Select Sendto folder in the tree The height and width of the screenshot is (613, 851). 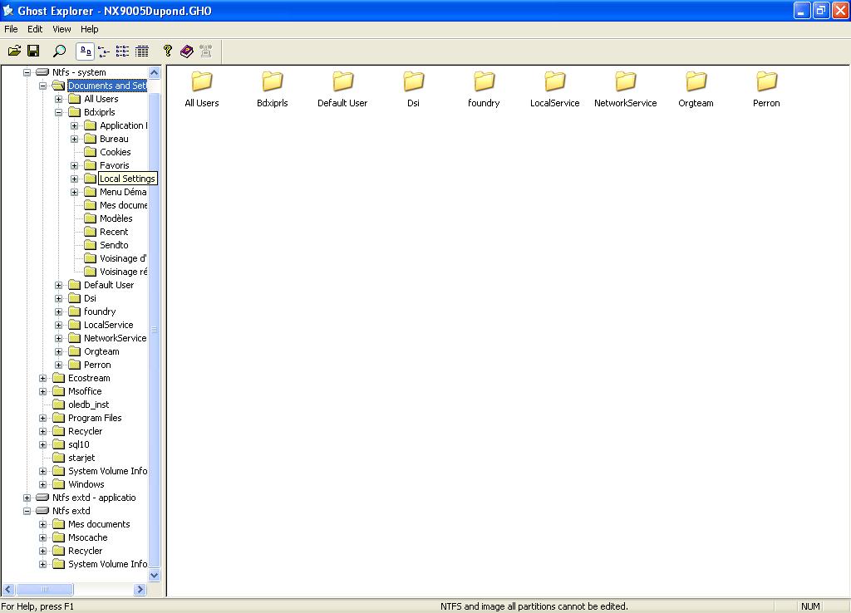click(x=114, y=245)
